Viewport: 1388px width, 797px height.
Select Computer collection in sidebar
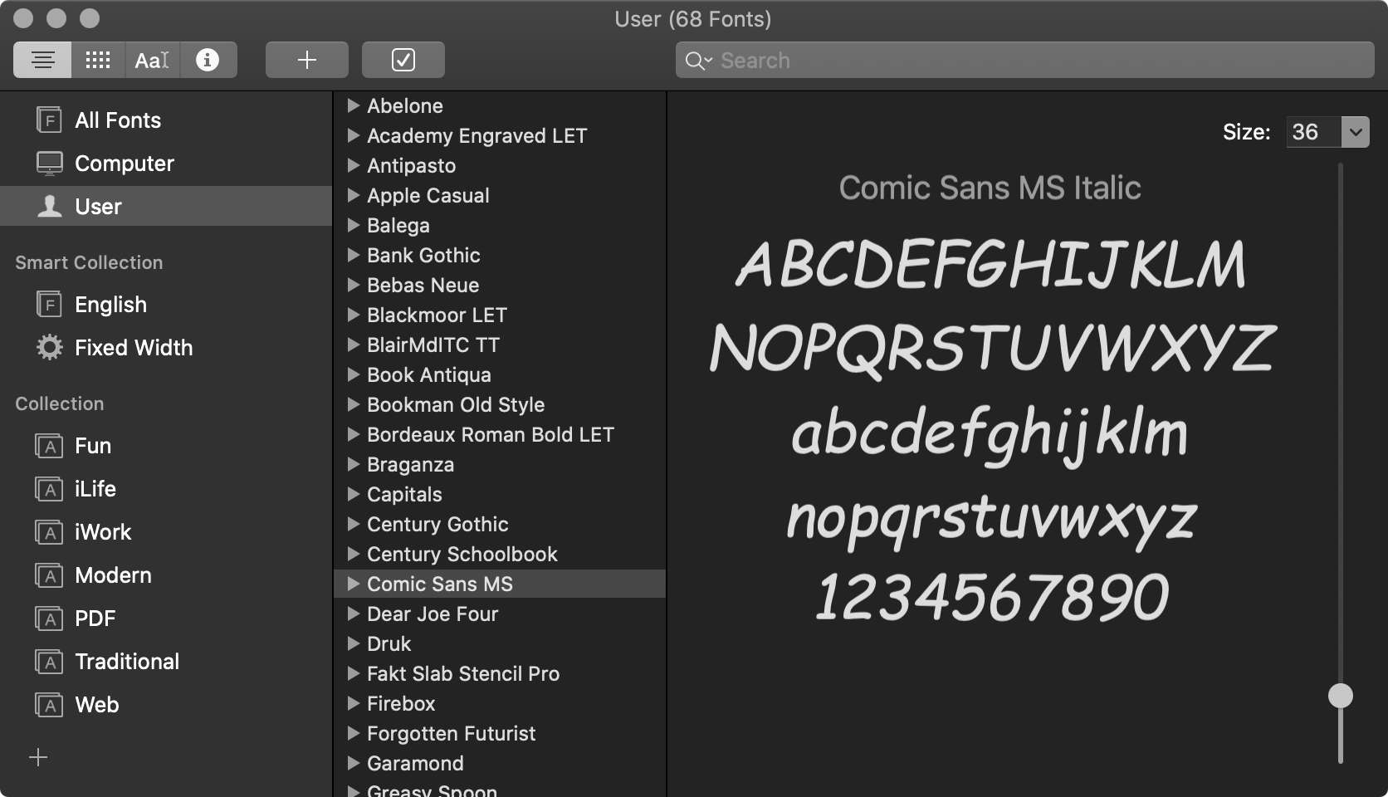[x=166, y=164]
